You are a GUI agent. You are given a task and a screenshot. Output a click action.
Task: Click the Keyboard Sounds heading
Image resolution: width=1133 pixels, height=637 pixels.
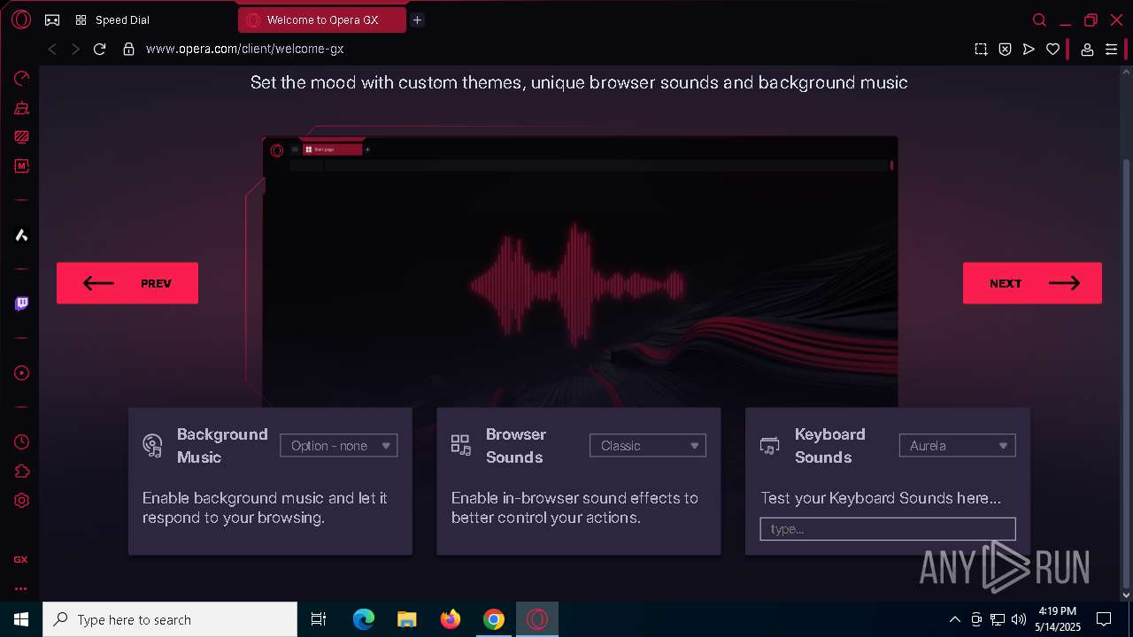coord(829,446)
